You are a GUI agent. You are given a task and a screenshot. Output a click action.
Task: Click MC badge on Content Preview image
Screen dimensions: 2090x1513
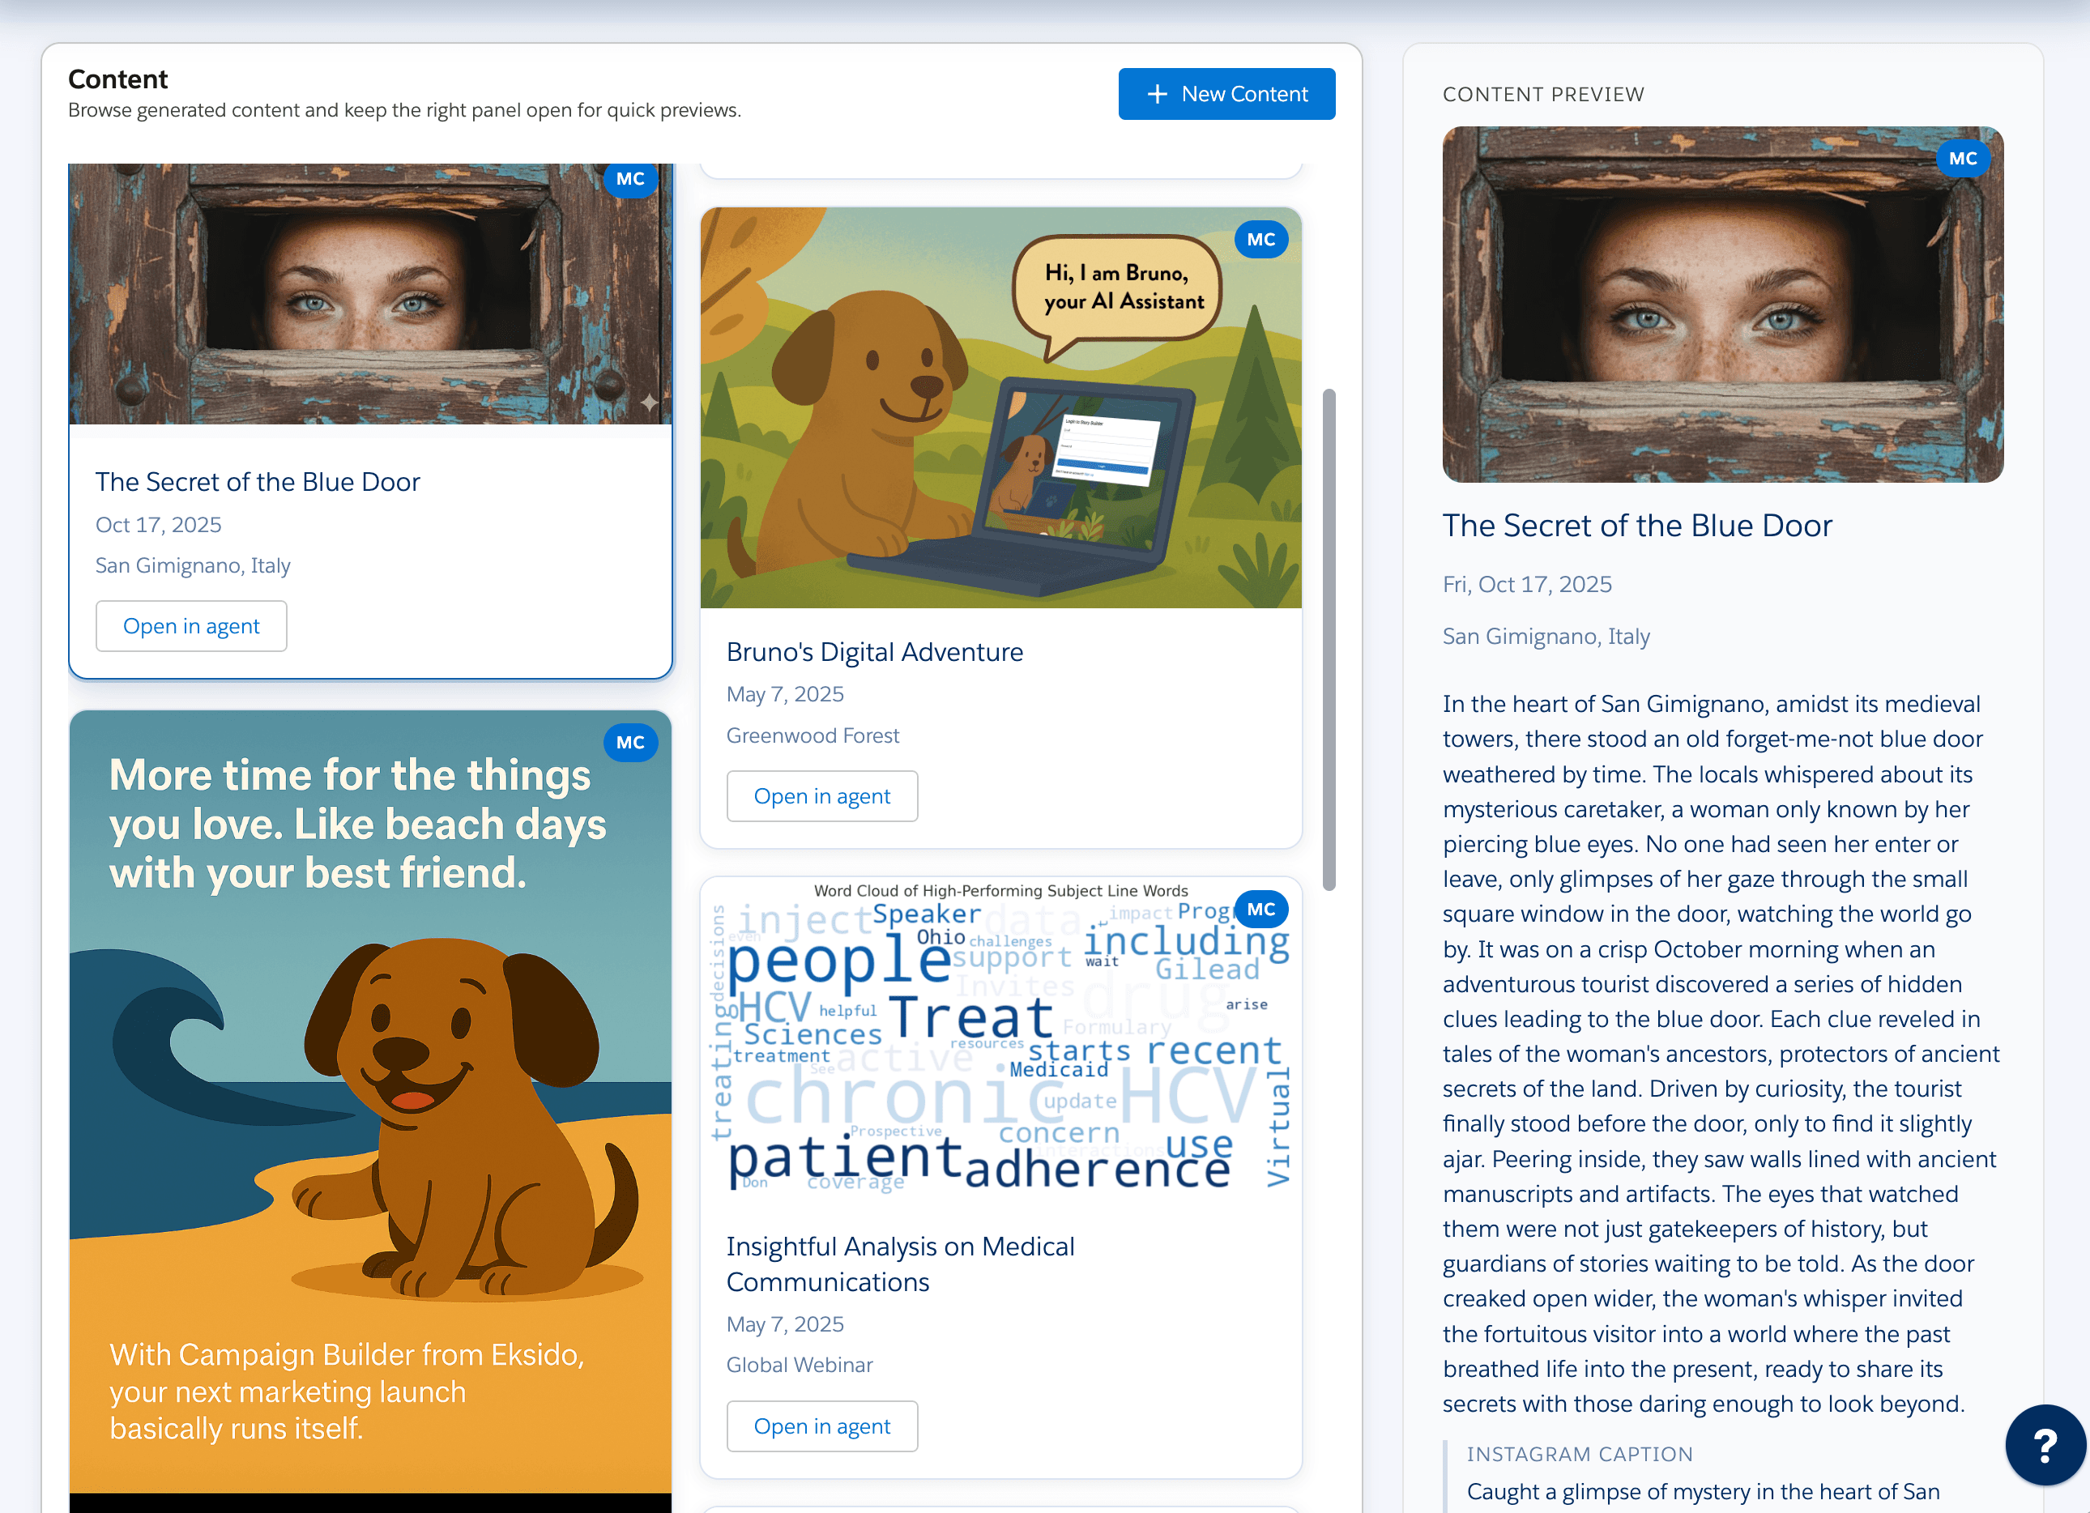pyautogui.click(x=1963, y=159)
